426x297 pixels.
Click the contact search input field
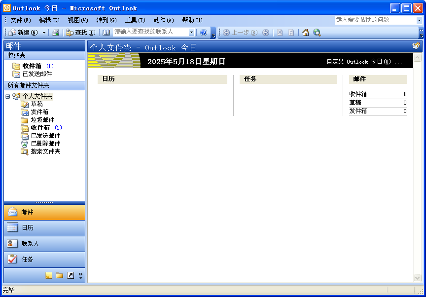click(151, 32)
